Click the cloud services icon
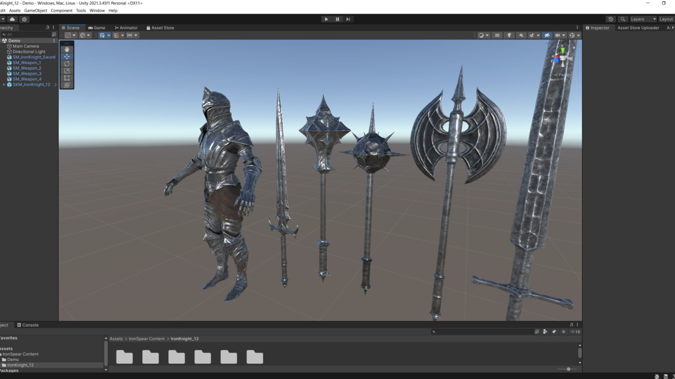Screen dimensions: 675x379 pyautogui.click(x=12, y=19)
